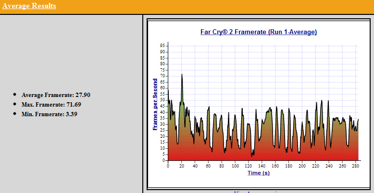This screenshot has width=374, height=193.
Task: Click the 95 label on the y-axis
Action: click(163, 46)
